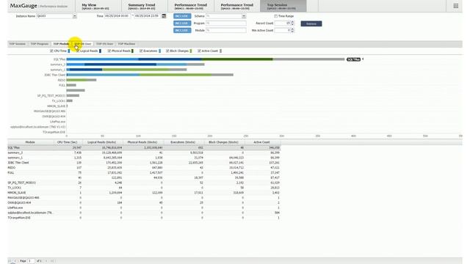
Task: Increase the Min Active Count value
Action: (x=292, y=29)
